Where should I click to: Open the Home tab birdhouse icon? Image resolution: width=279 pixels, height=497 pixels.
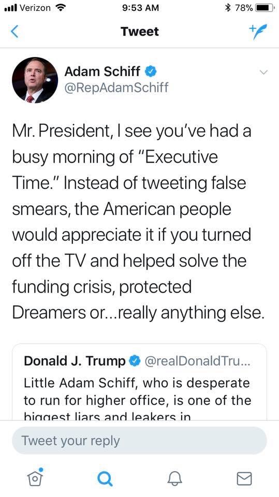(36, 477)
